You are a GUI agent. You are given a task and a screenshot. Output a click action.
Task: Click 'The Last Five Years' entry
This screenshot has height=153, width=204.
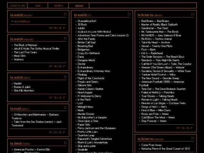click(x=25, y=52)
